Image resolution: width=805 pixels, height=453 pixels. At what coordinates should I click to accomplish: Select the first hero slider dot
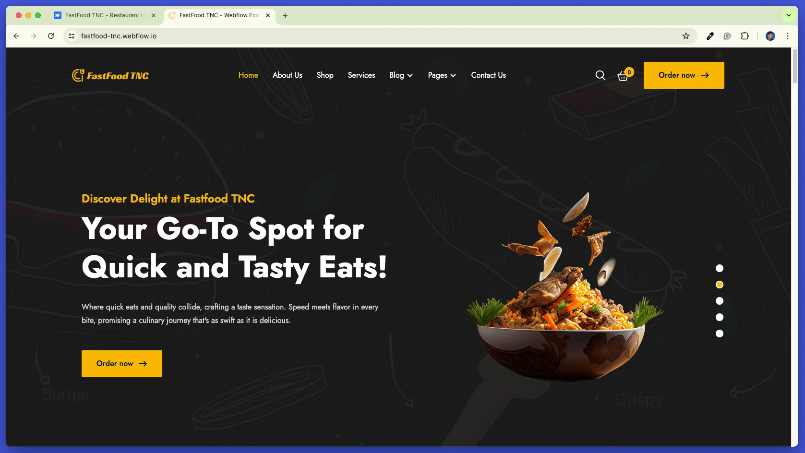point(720,268)
